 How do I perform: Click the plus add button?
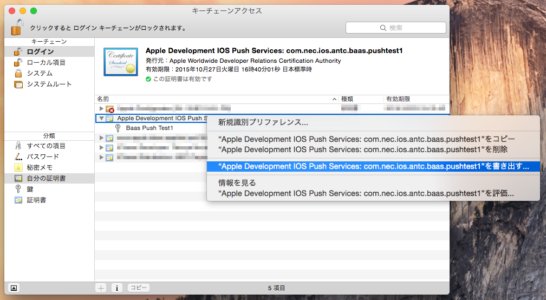(x=101, y=288)
